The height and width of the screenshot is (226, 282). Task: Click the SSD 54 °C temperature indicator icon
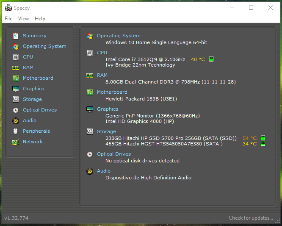(x=263, y=138)
